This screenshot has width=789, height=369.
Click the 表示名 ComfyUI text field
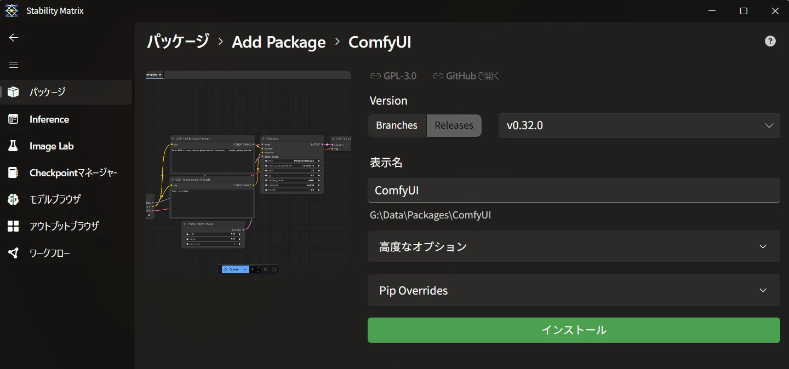click(x=574, y=190)
